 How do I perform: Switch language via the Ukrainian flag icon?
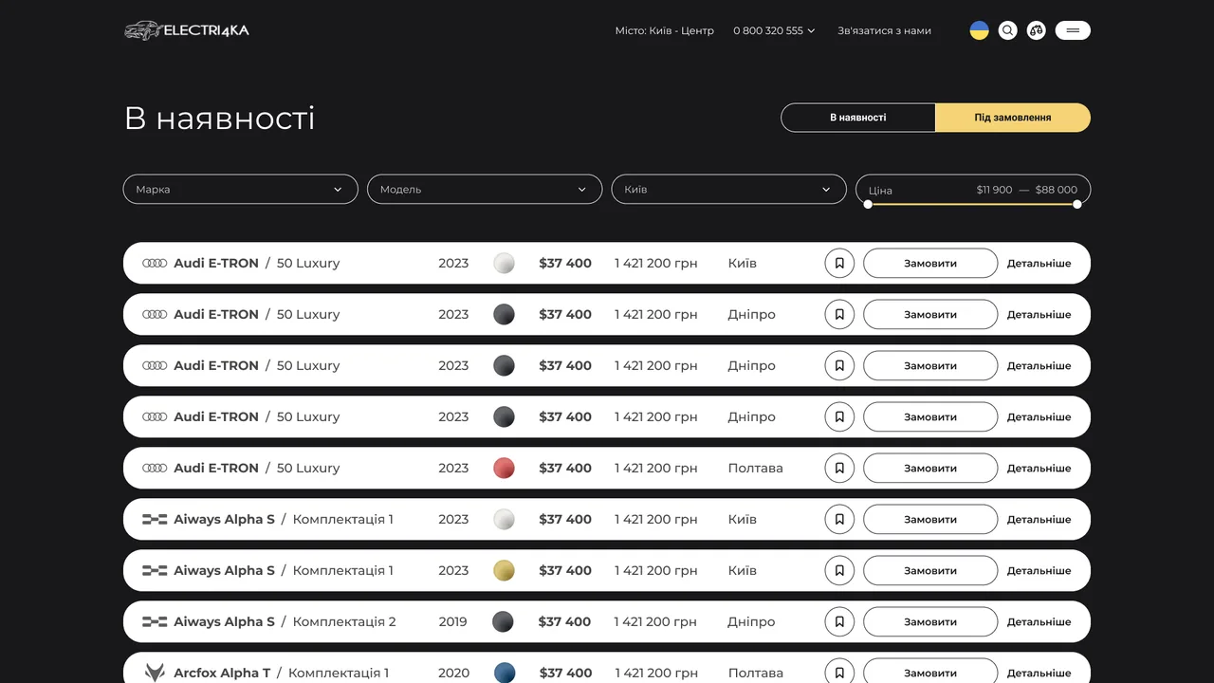[980, 30]
